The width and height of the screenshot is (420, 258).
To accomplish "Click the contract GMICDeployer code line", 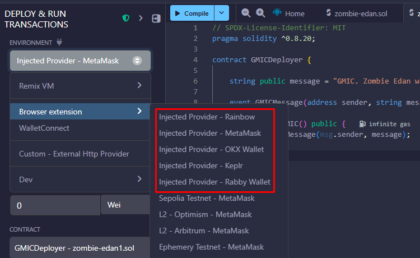I will [x=262, y=60].
